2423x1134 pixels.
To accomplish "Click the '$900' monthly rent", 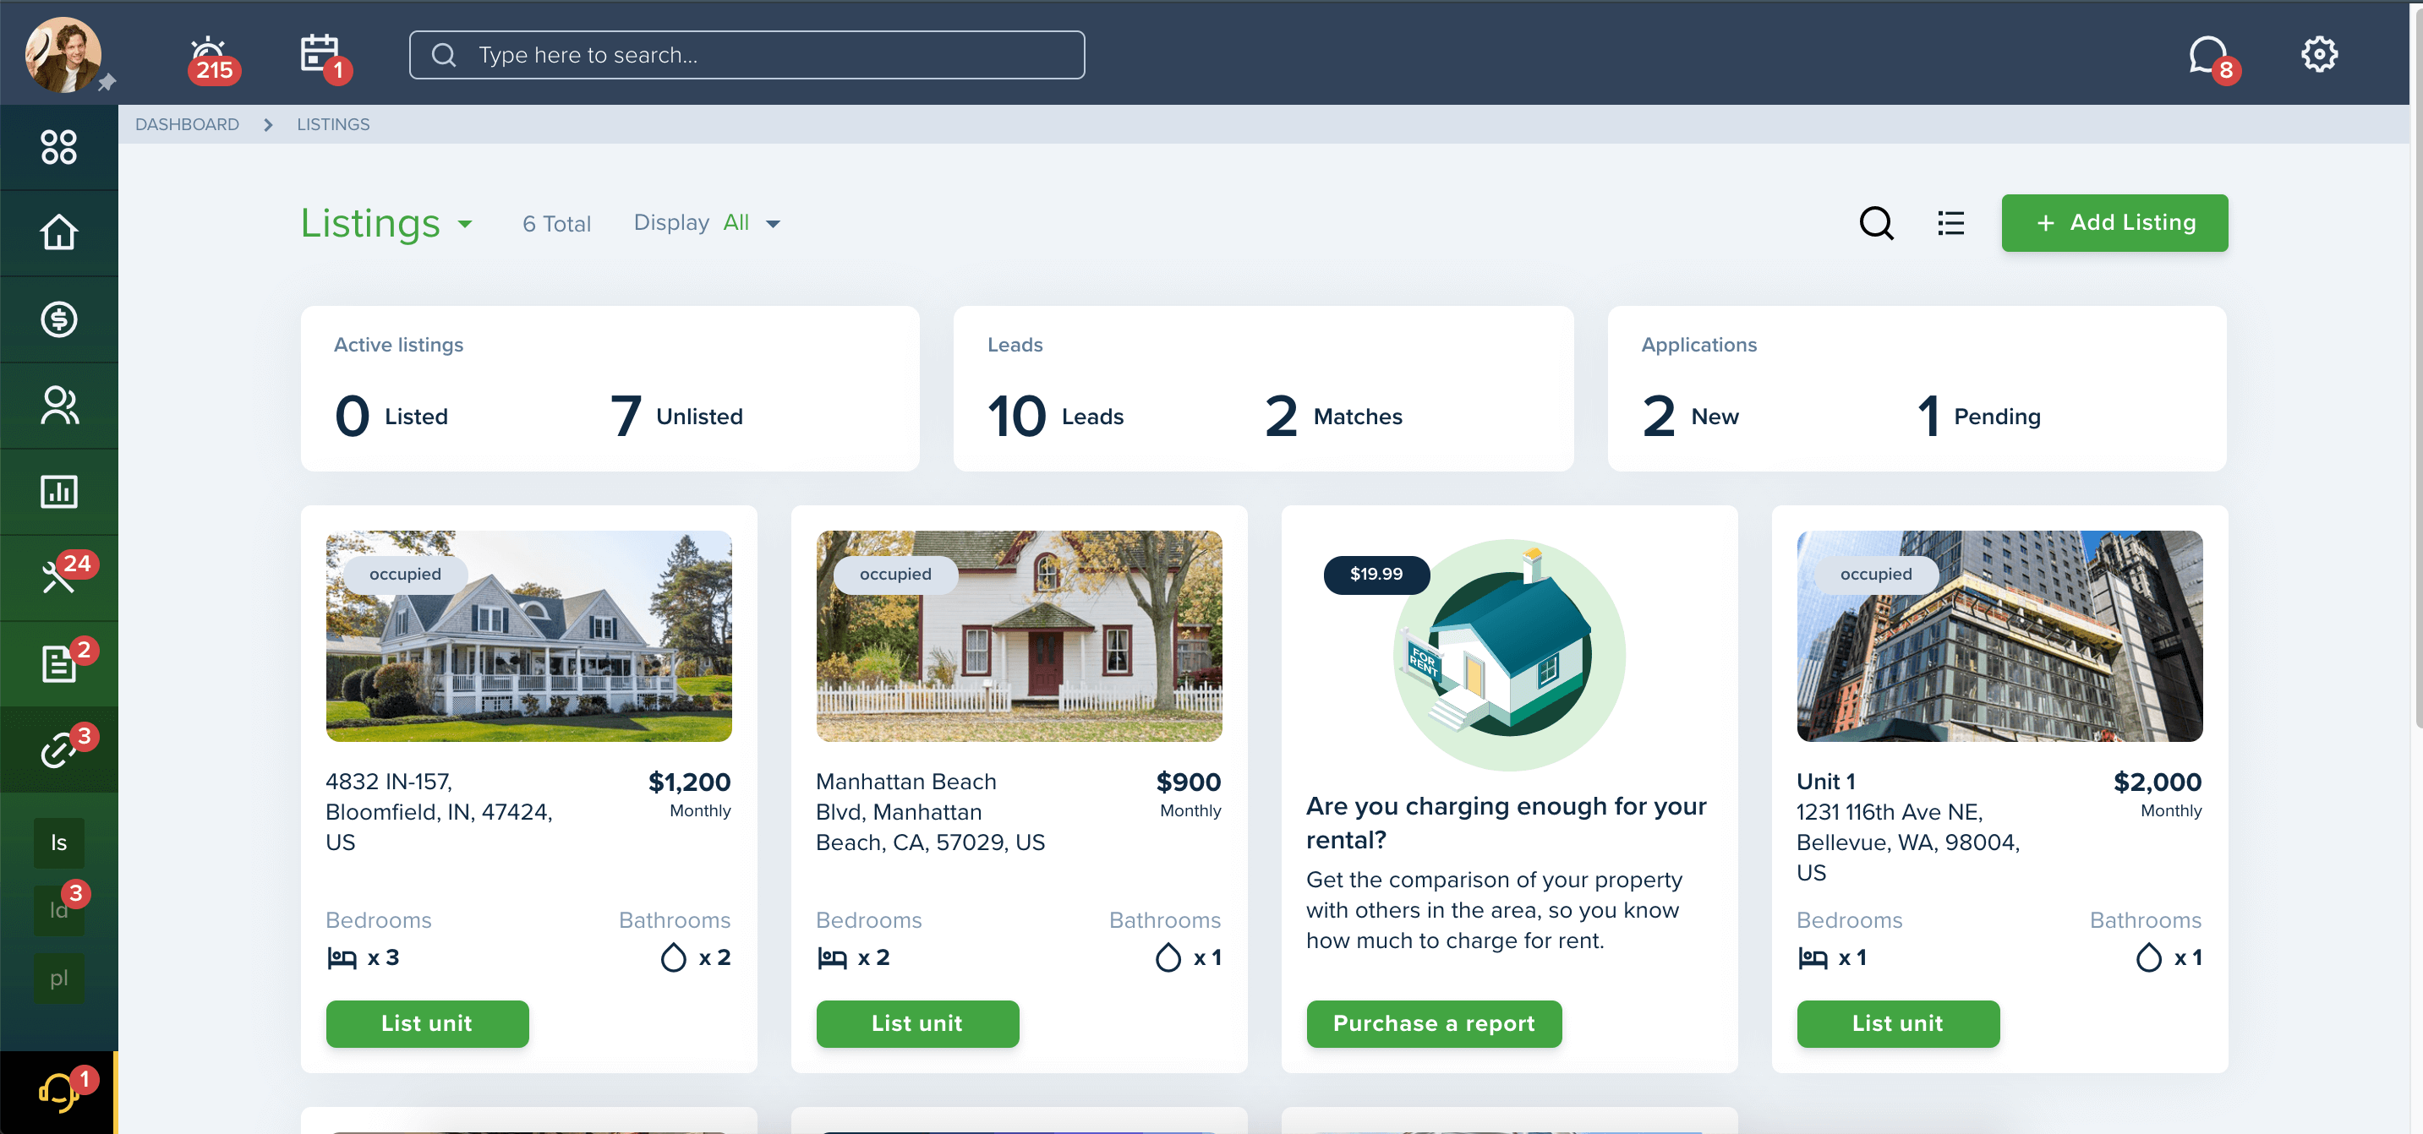I will [x=1188, y=782].
